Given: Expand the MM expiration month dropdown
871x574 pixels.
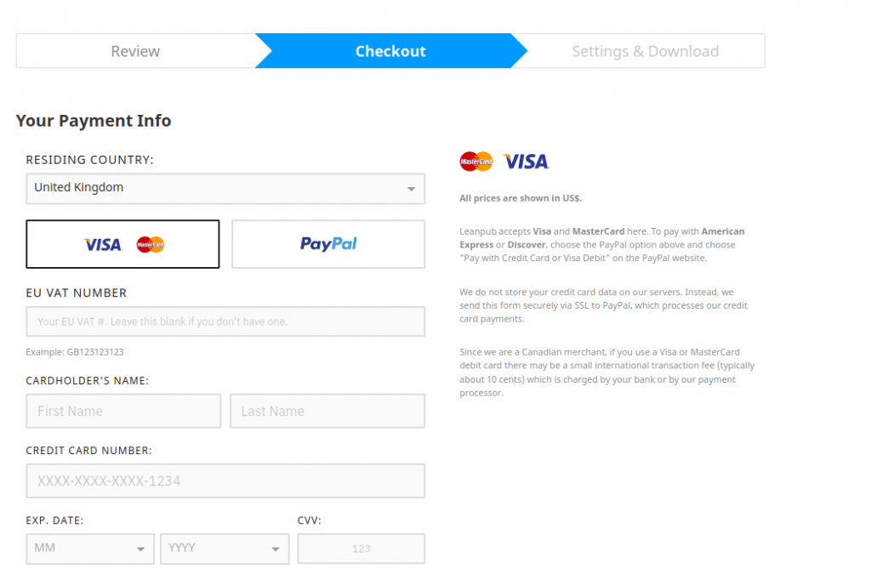Looking at the screenshot, I should 90,549.
